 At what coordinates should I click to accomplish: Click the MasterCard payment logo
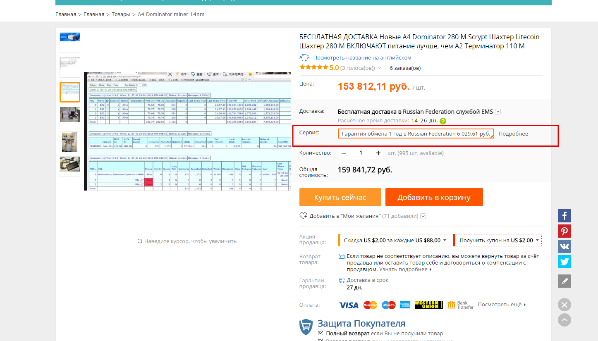370,305
